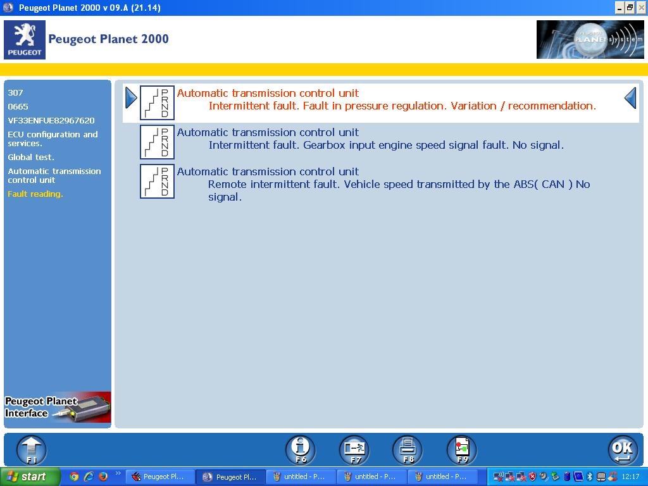Click the F1 back arrow button
The image size is (648, 486).
(x=32, y=451)
